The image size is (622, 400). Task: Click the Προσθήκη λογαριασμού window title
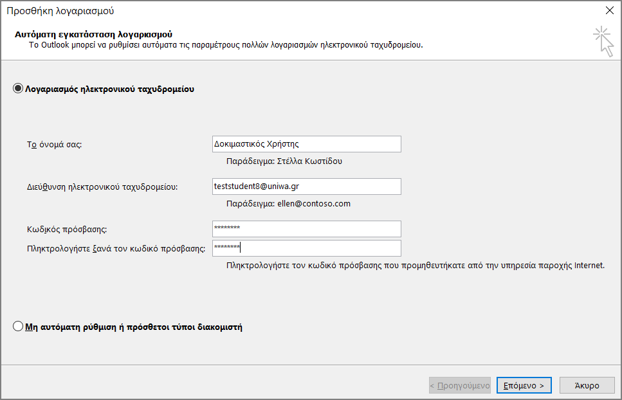(x=60, y=11)
